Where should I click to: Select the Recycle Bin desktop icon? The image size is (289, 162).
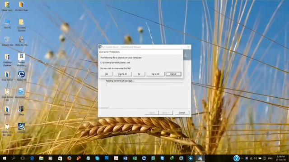(7, 41)
